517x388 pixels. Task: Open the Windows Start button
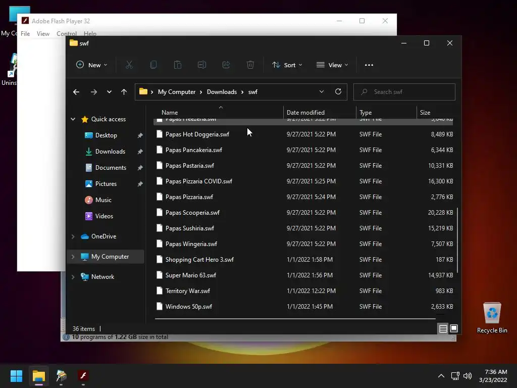(16, 376)
